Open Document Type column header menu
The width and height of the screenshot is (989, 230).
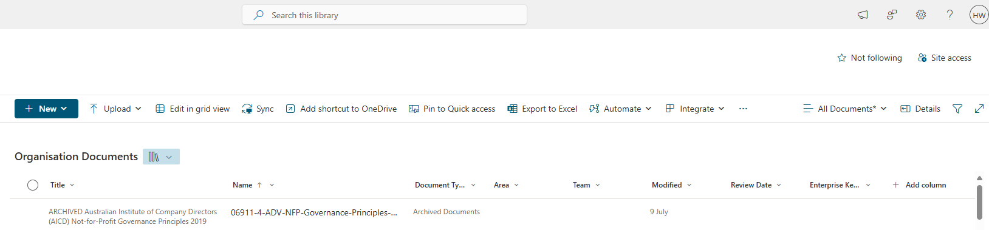click(445, 185)
